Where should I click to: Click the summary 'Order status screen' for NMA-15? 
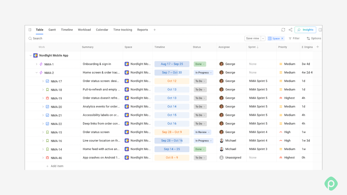96,132
